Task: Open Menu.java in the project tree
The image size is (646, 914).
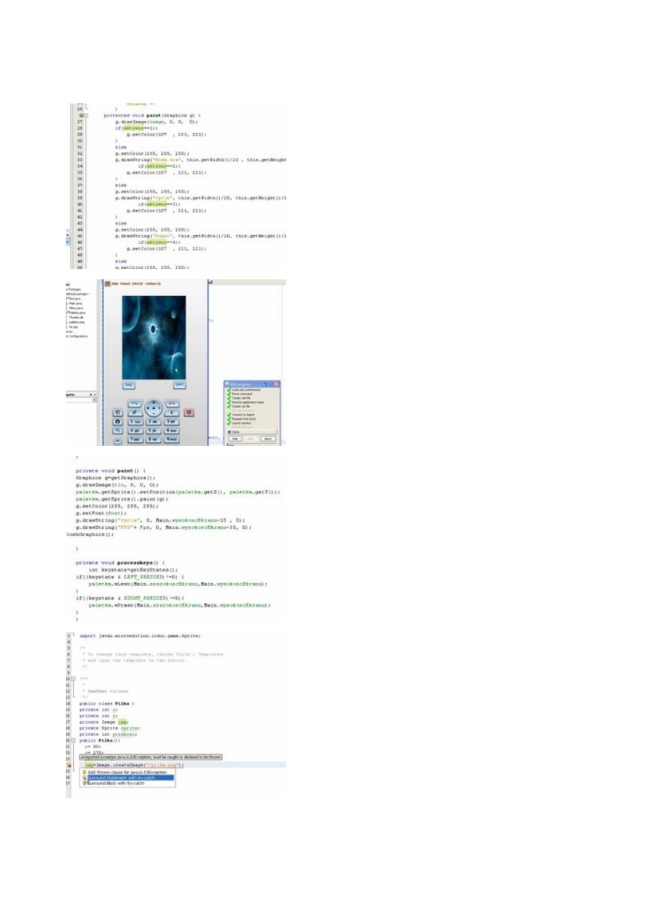Action: 75,307
